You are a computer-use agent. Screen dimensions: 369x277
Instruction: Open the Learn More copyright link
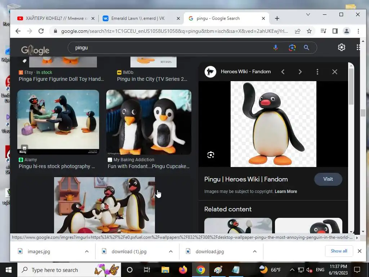(286, 192)
